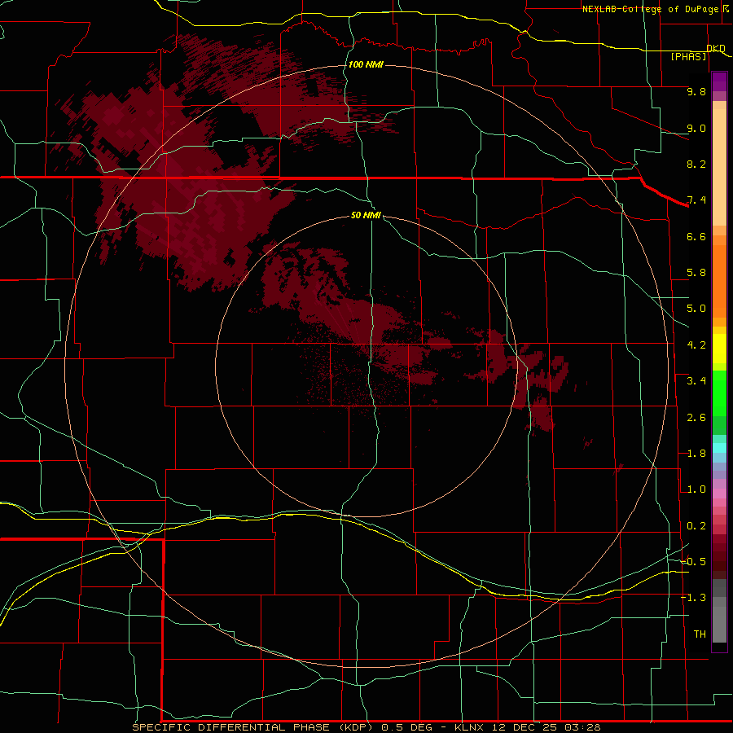Screen dimensions: 733x733
Task: Click the bright green band on color scale
Action: coord(719,393)
